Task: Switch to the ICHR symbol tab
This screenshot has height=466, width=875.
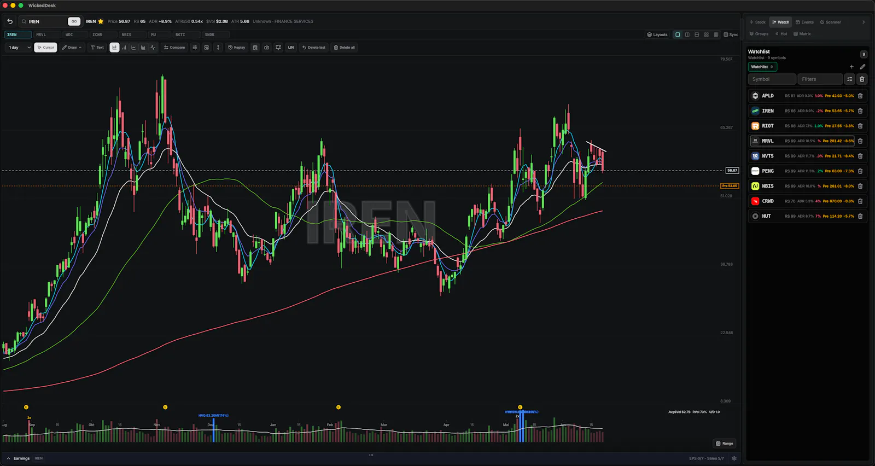Action: tap(103, 34)
